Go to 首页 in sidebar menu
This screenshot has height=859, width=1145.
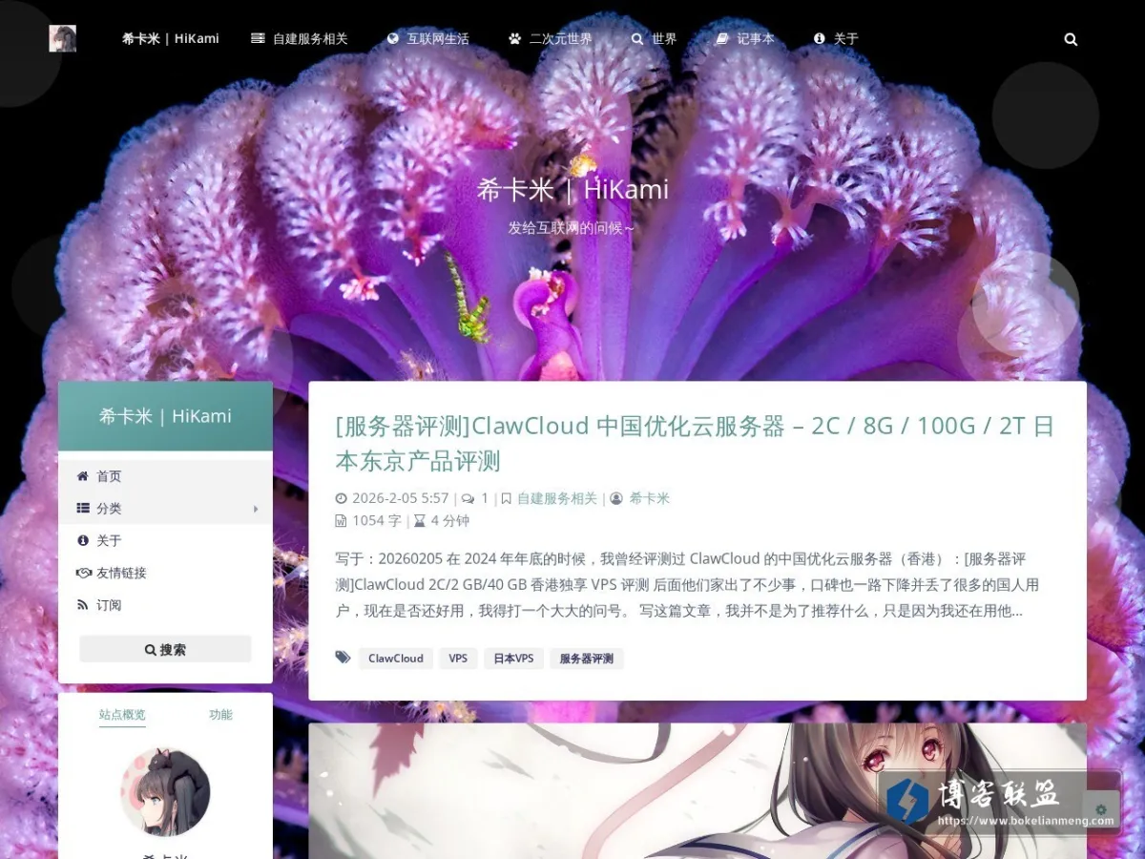coord(165,476)
